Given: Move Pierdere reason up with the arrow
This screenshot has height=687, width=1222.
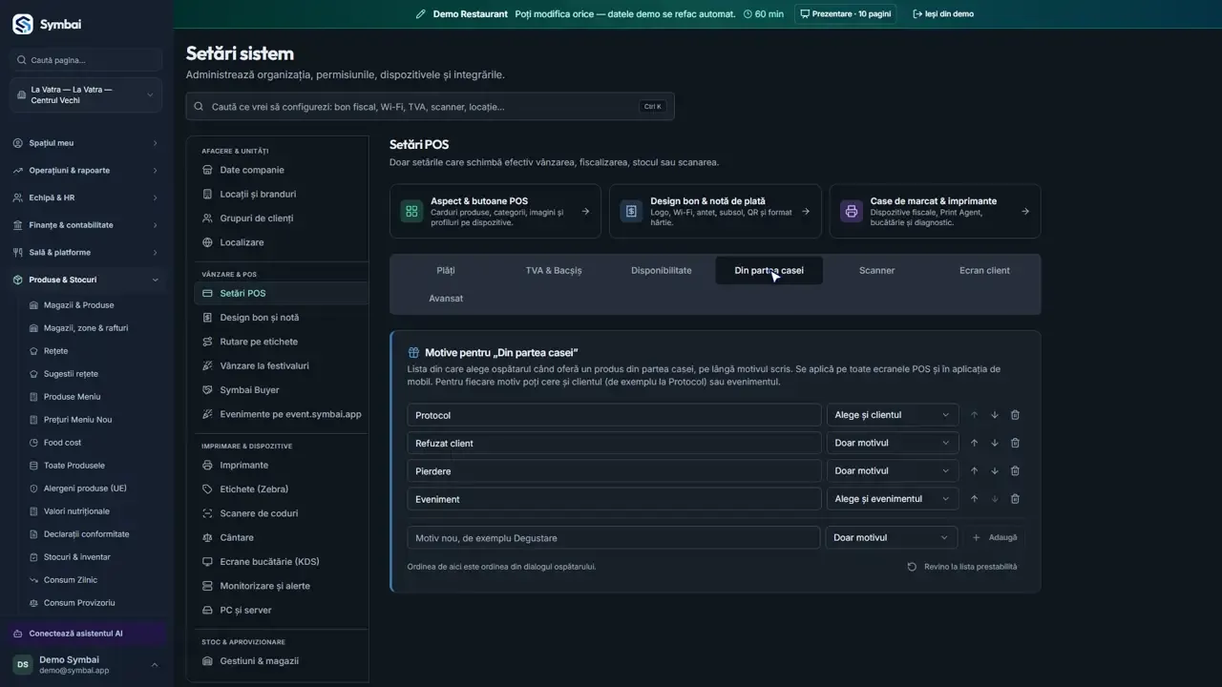Looking at the screenshot, I should click(975, 470).
